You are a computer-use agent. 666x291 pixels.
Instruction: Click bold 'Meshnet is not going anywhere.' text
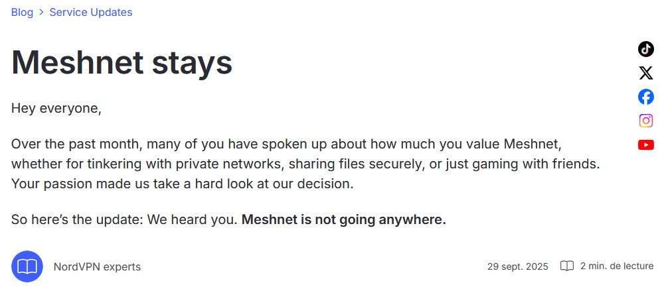(x=343, y=219)
